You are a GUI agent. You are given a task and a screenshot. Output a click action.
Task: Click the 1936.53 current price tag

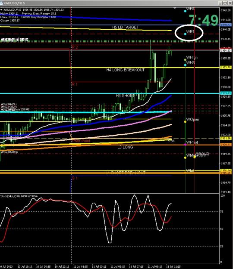(x=226, y=51)
